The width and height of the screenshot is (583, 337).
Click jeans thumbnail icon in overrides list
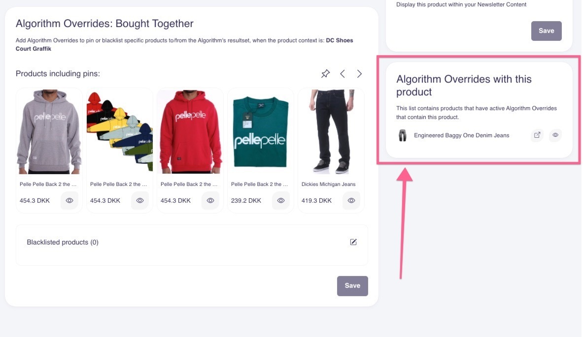click(x=403, y=135)
